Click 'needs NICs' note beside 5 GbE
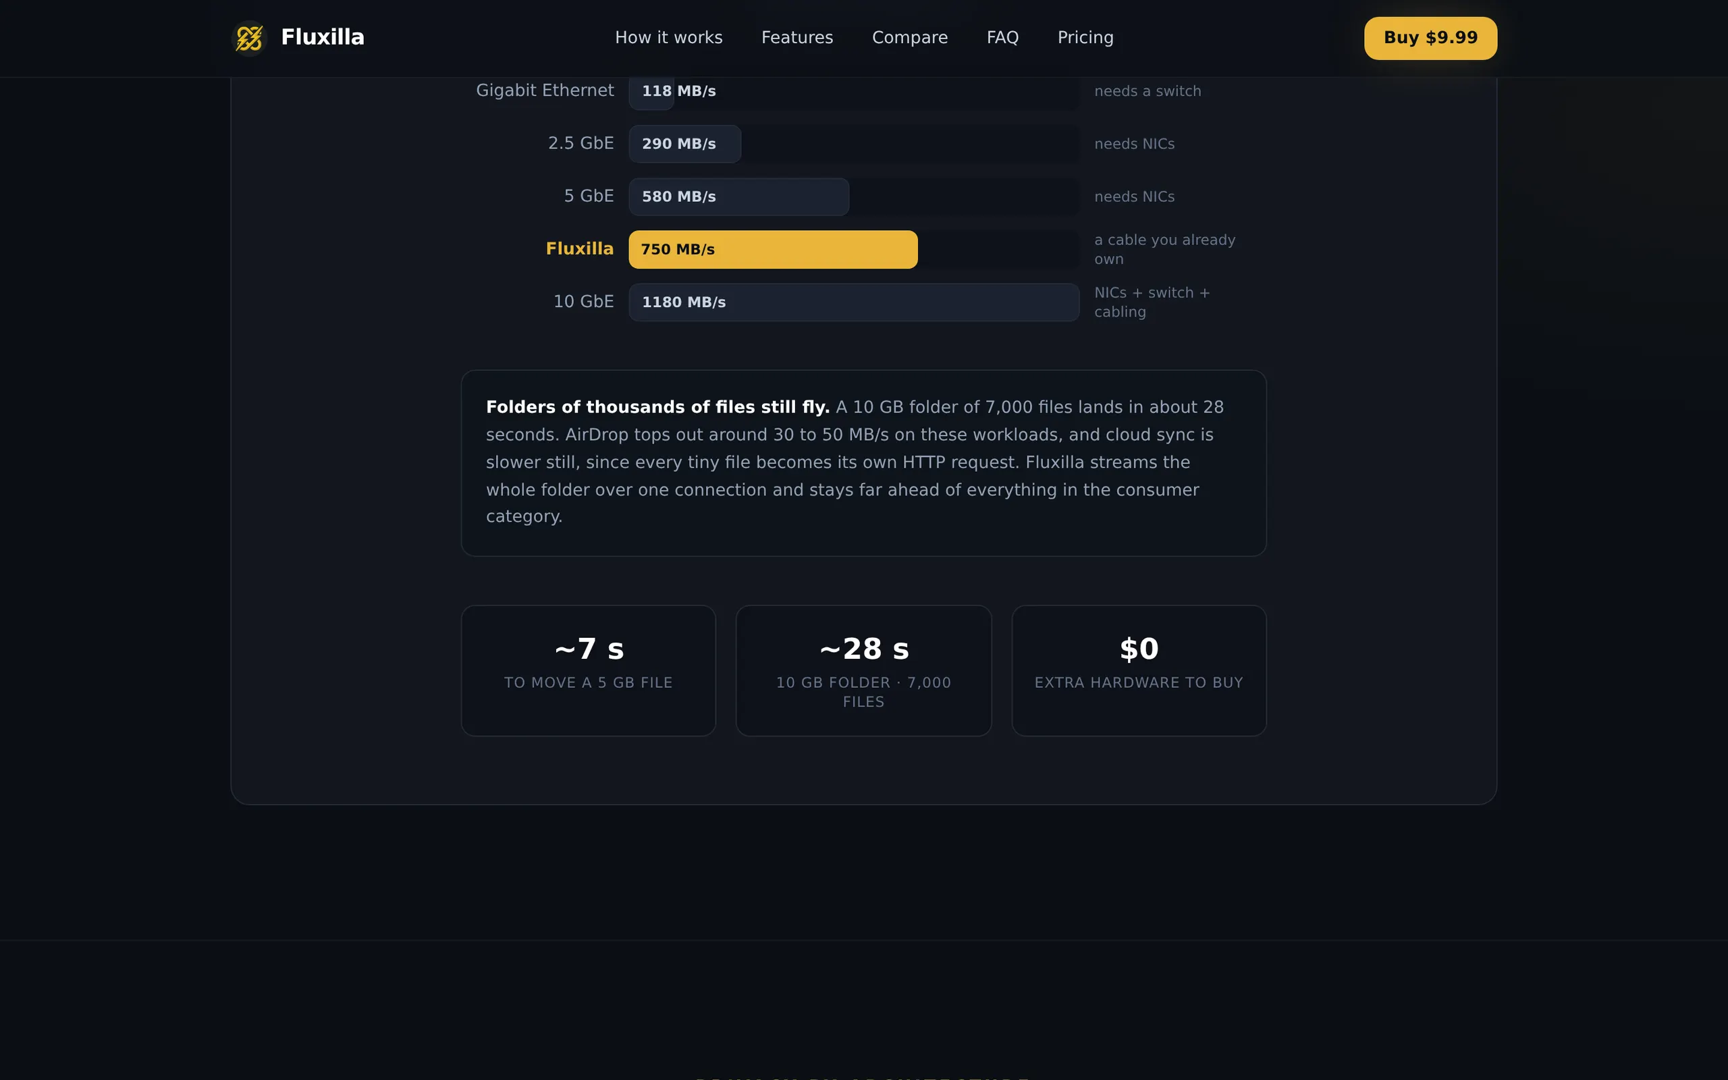This screenshot has width=1728, height=1080. (1134, 197)
